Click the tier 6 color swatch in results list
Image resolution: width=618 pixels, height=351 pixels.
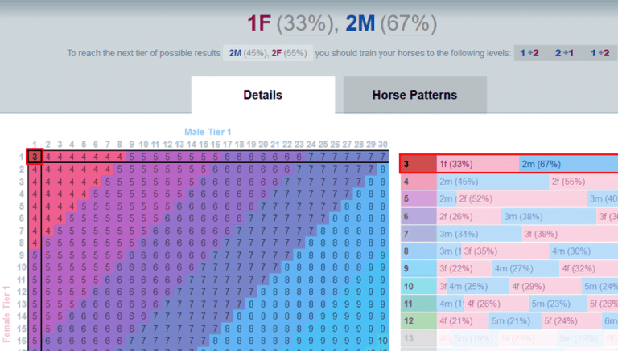point(418,216)
